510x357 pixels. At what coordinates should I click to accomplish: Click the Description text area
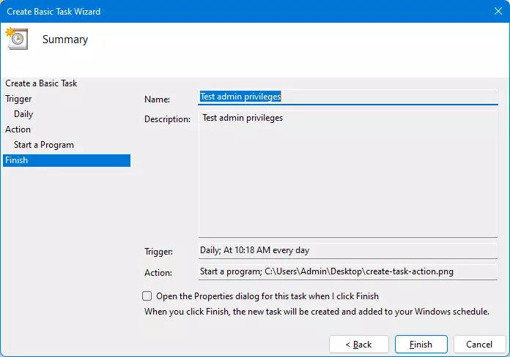pos(347,173)
